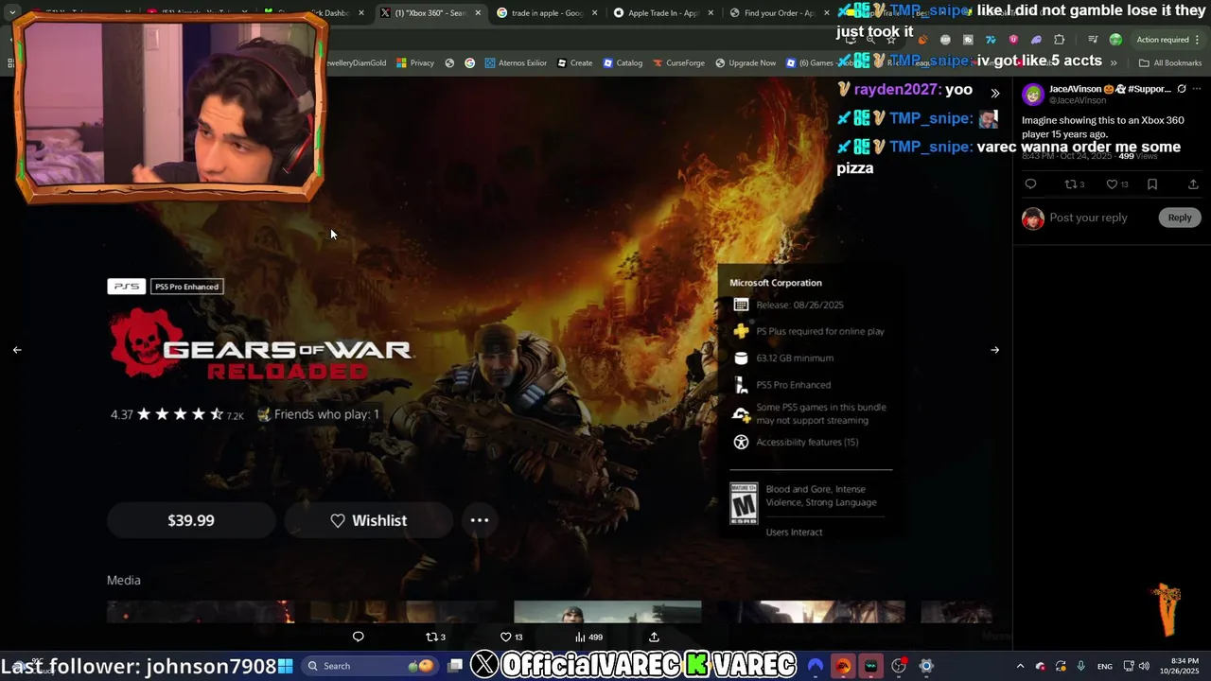Click the 4.37 star rating
The height and width of the screenshot is (681, 1211).
(177, 414)
